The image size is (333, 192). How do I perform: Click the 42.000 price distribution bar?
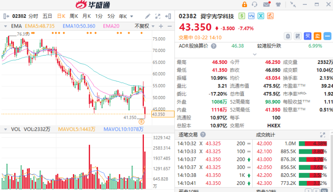[313, 144]
